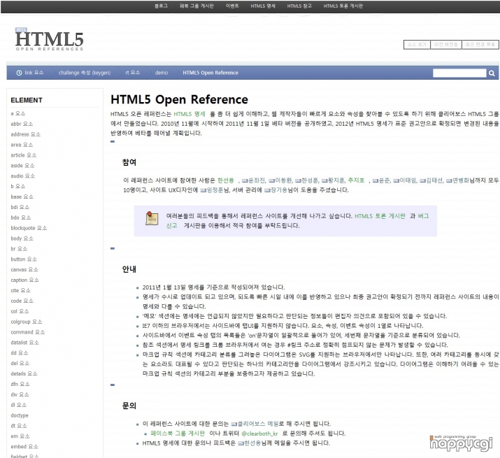The height and width of the screenshot is (458, 500).
Task: Click mail icon before 윤준
Action: point(376,180)
